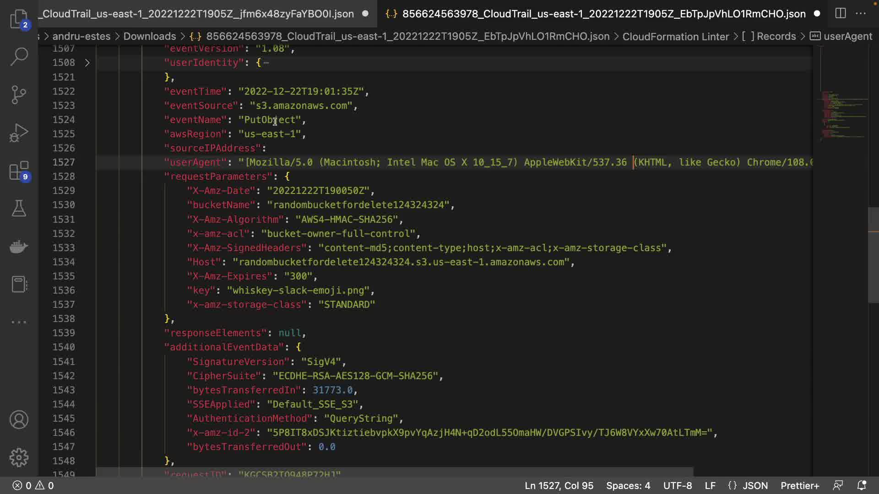Open the Manage gear icon
This screenshot has width=879, height=494.
[x=19, y=457]
